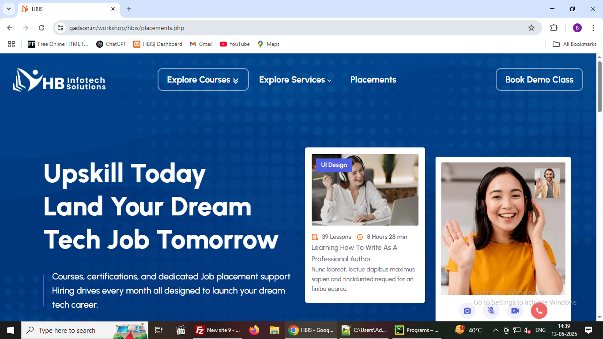Click the Windows taskbar search box
The height and width of the screenshot is (339, 603).
point(66,330)
